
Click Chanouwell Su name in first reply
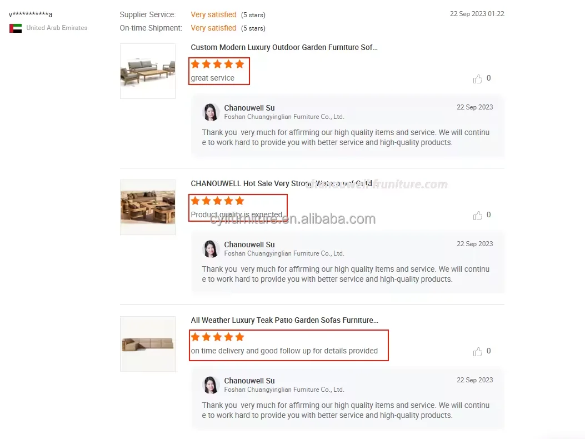(x=249, y=108)
